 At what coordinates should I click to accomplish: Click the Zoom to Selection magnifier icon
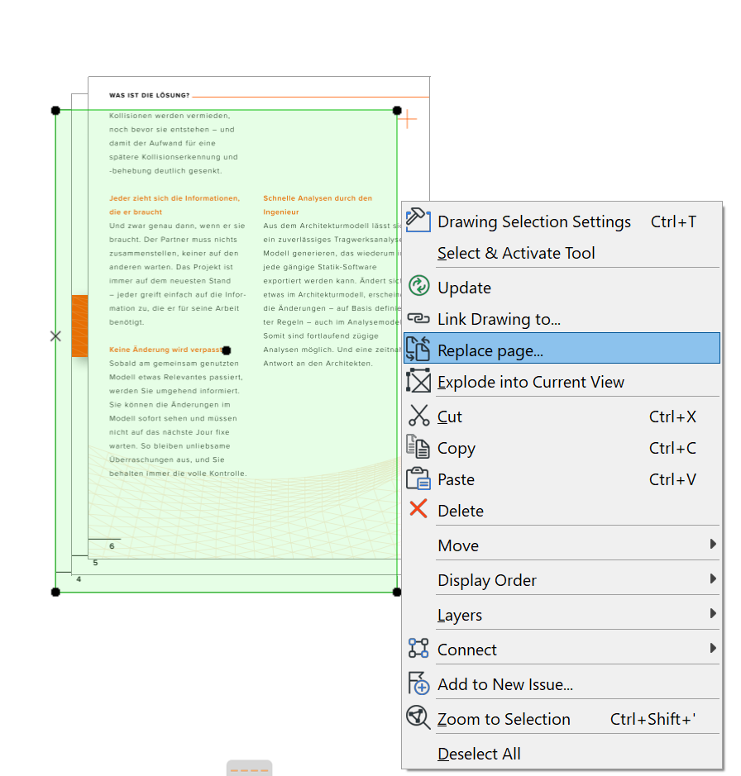[418, 717]
